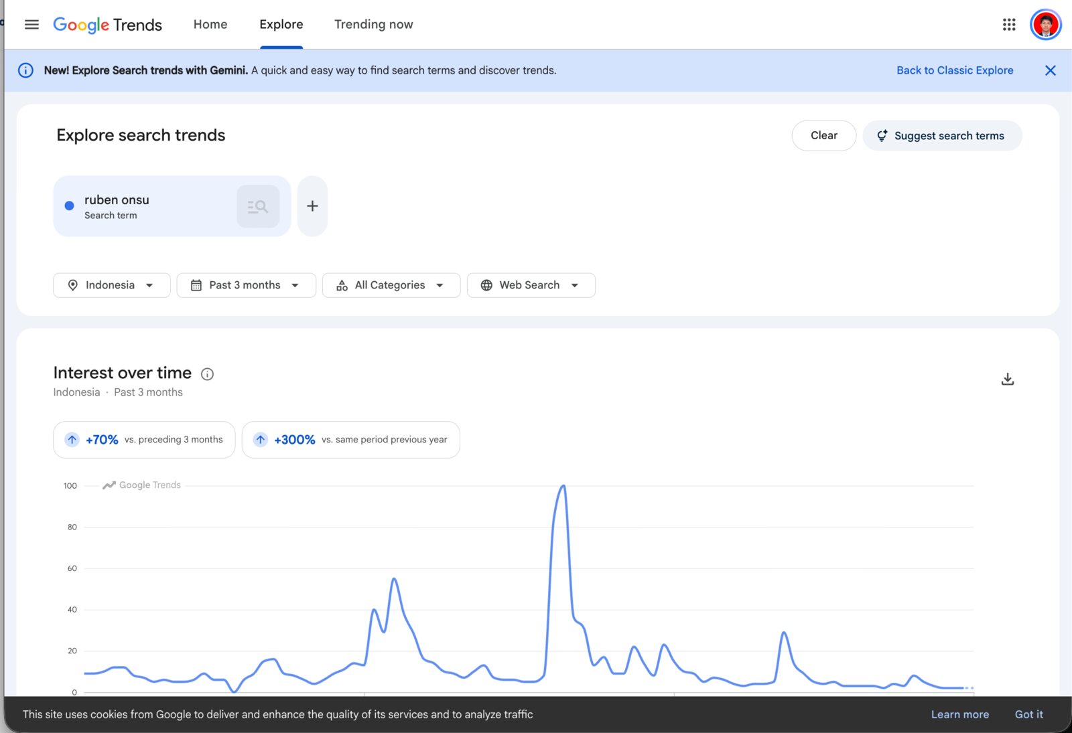
Task: Click the up arrow icon beside +70%
Action: tap(72, 440)
